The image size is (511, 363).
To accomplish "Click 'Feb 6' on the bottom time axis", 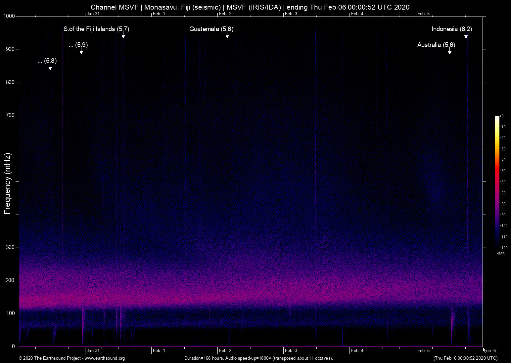I will 490,351.
